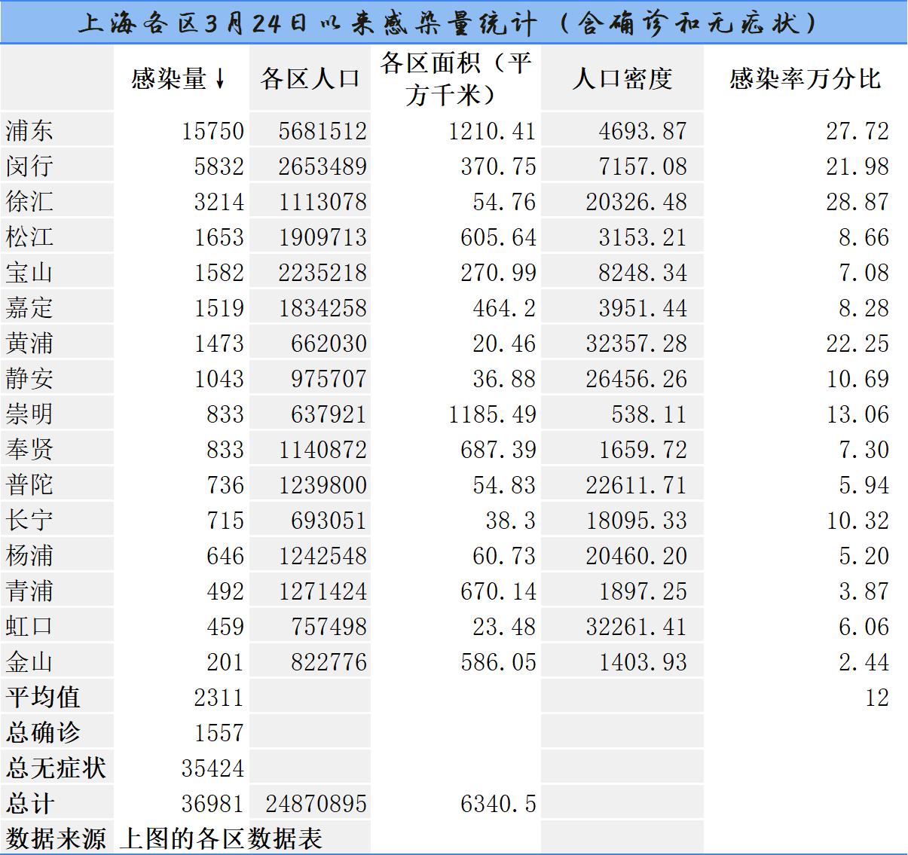Click 杨浦 density value 20460.20

pyautogui.click(x=637, y=556)
